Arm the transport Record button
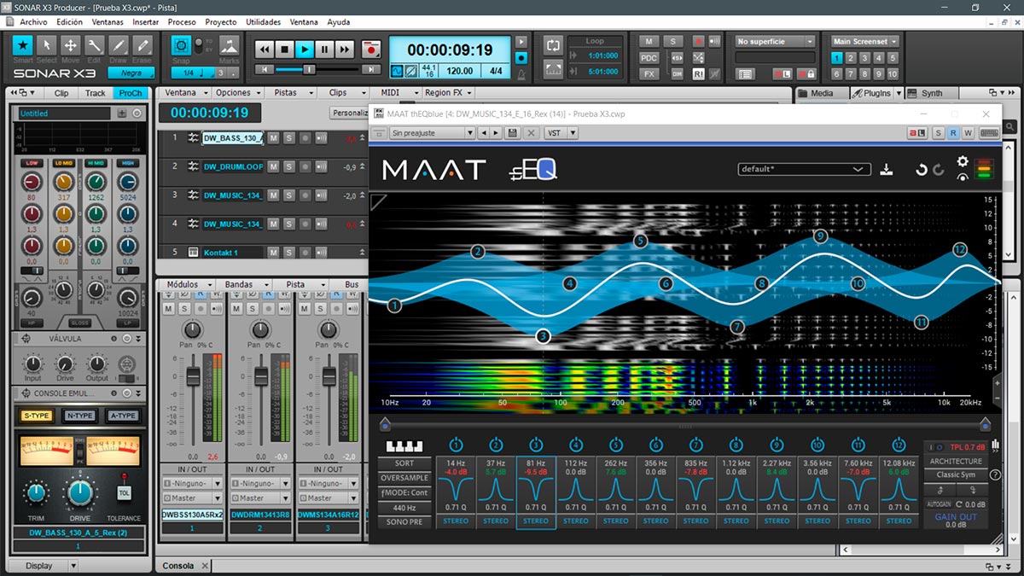The width and height of the screenshot is (1024, 576). [370, 50]
